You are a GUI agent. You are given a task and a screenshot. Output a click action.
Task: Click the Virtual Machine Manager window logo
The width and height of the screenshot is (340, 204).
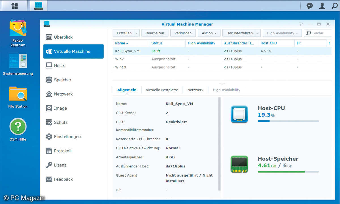(47, 24)
